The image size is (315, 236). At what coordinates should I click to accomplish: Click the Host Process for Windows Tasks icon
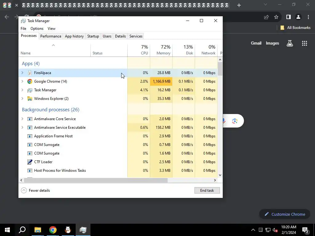(x=30, y=171)
